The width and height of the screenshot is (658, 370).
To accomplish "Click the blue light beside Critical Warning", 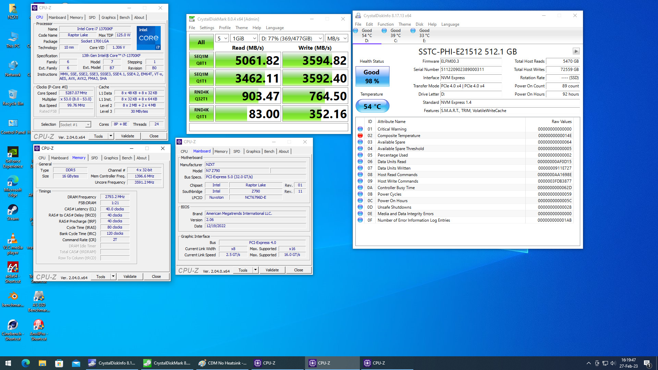I will pyautogui.click(x=360, y=129).
